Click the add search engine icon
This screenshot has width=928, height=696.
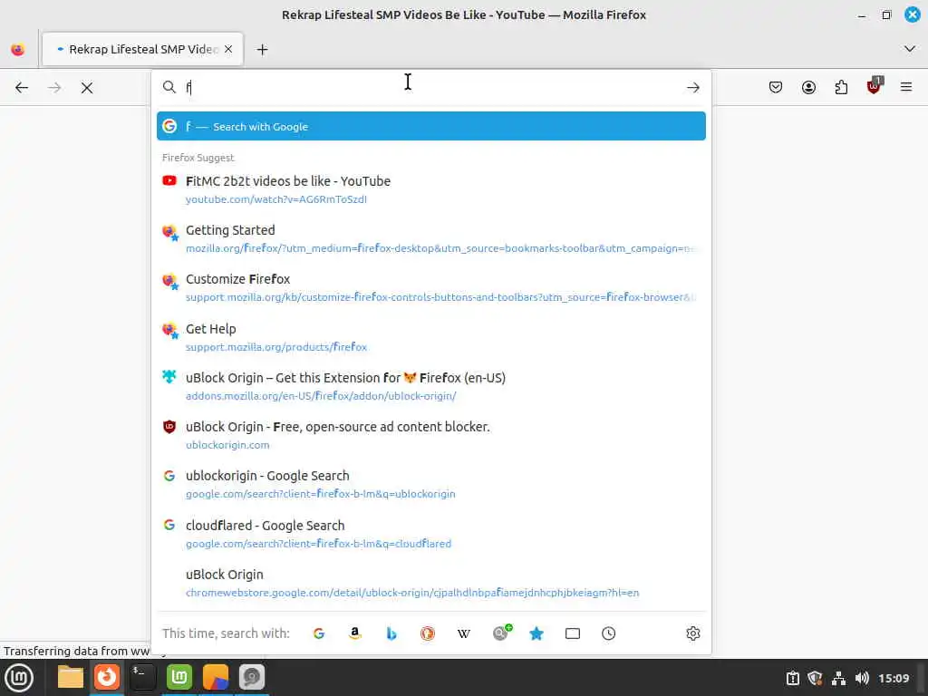pyautogui.click(x=502, y=633)
